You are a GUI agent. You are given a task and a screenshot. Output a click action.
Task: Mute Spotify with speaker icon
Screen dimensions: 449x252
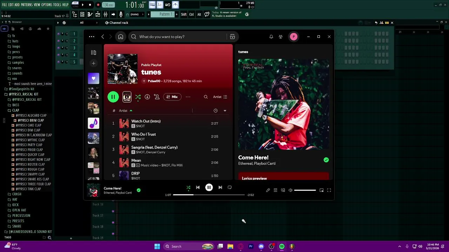290,190
